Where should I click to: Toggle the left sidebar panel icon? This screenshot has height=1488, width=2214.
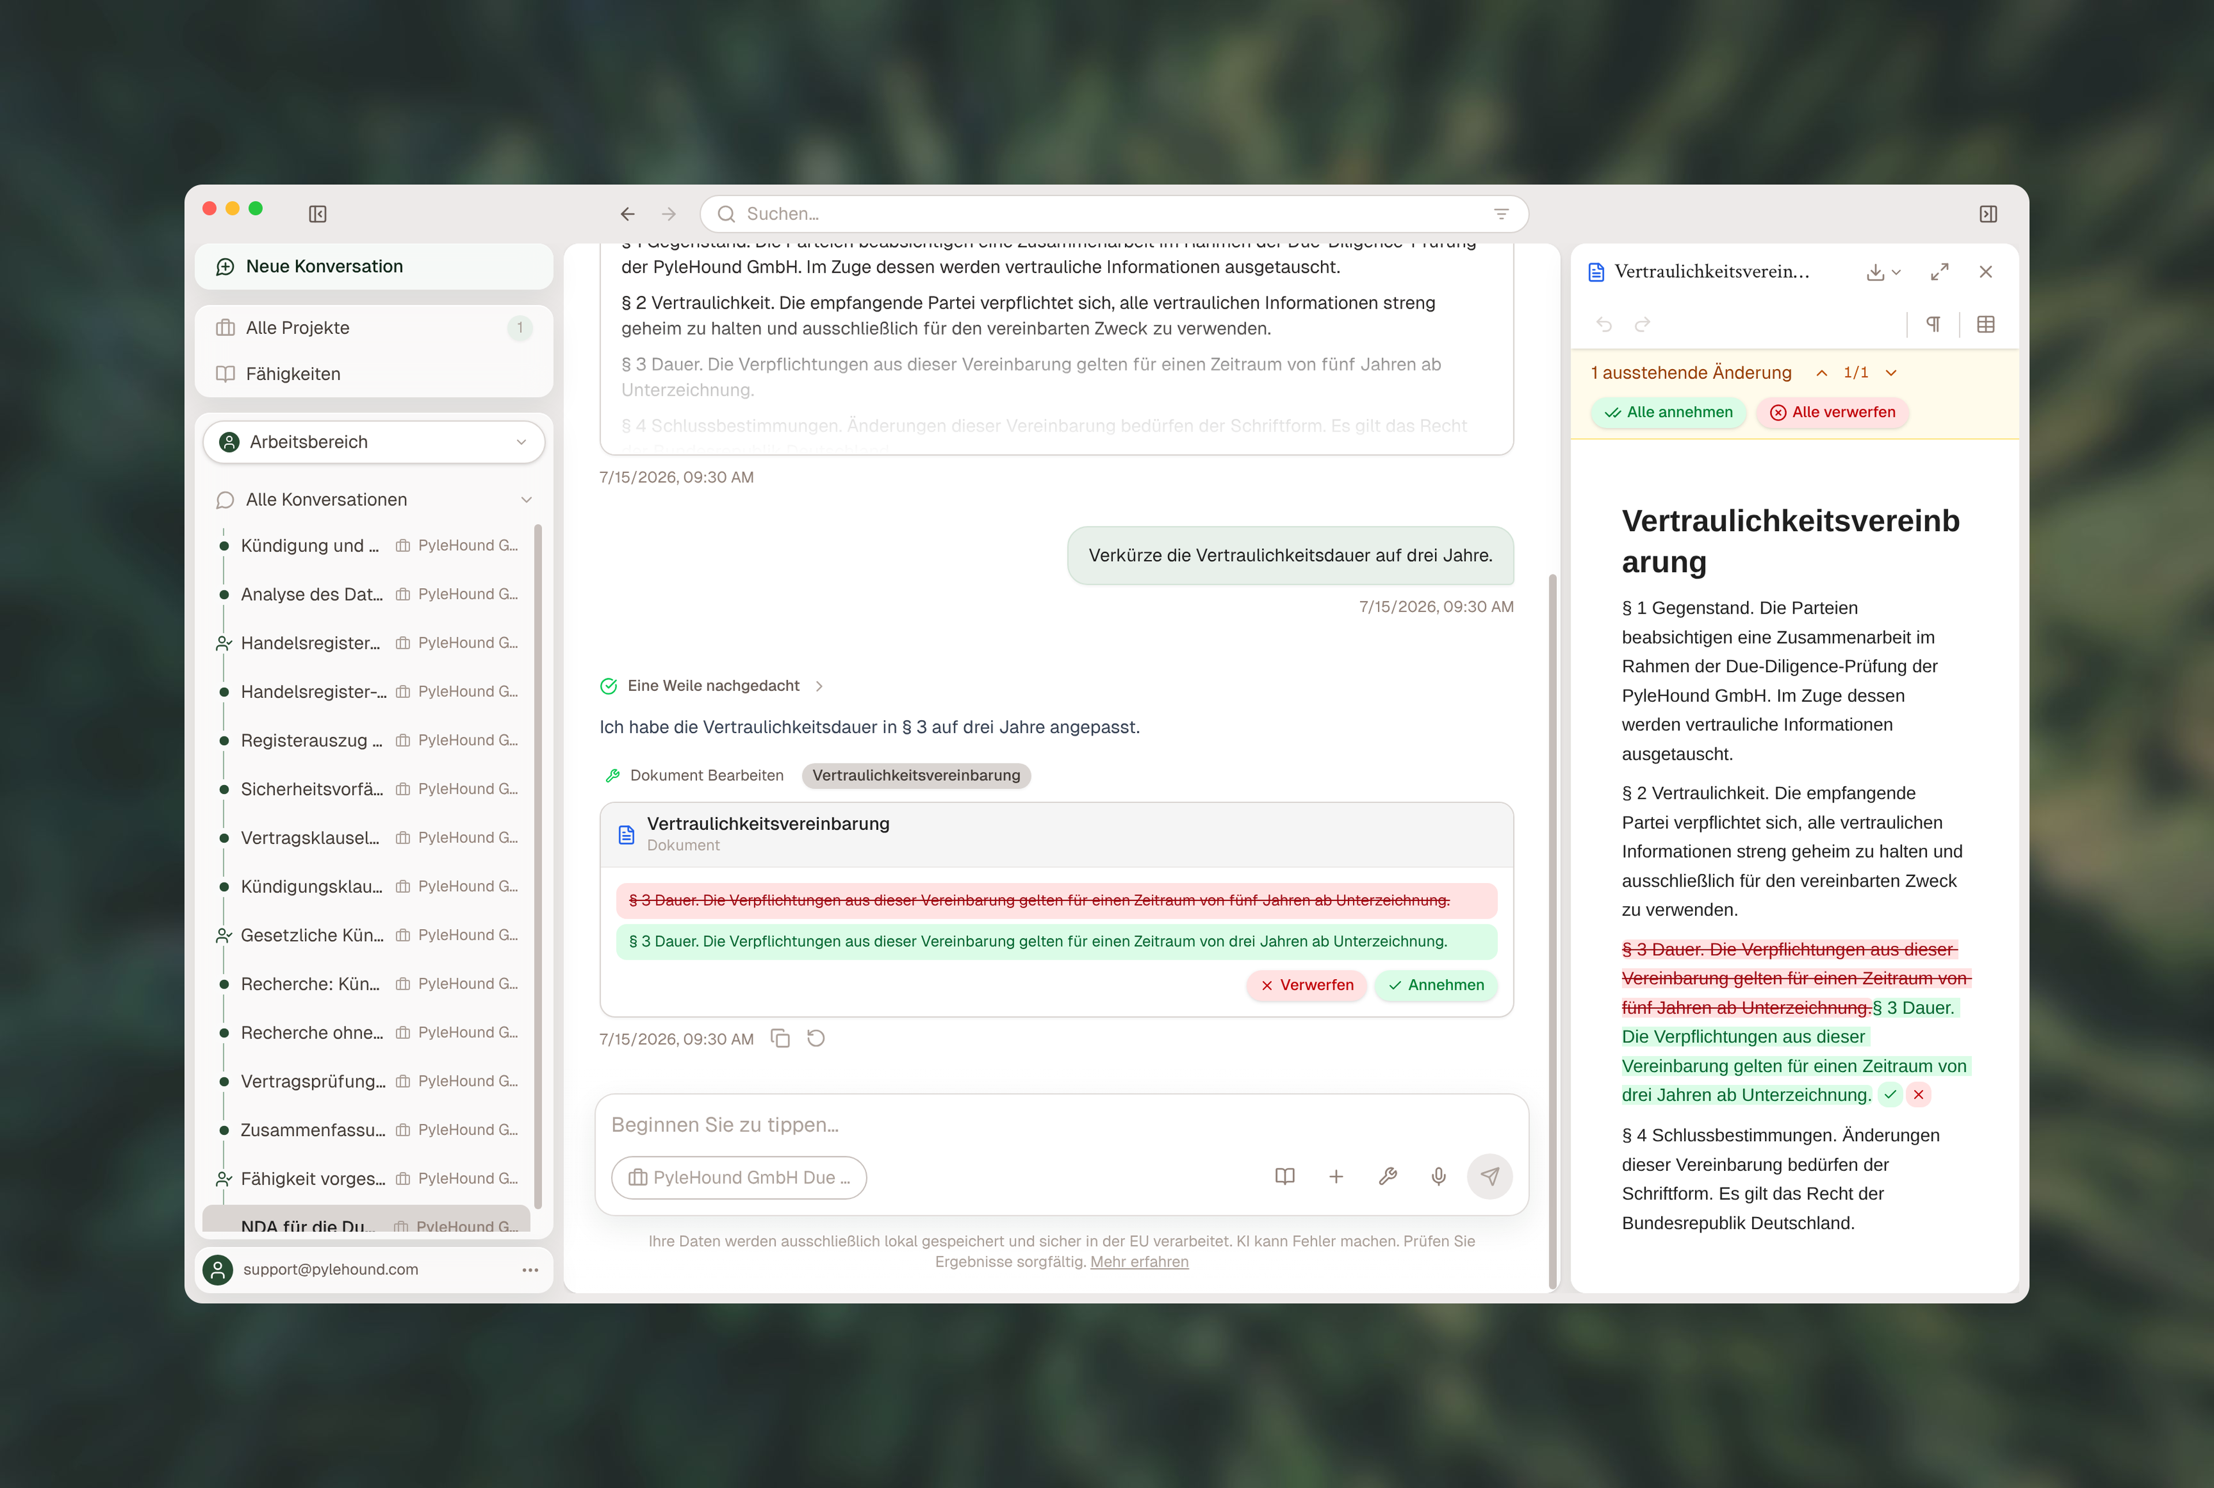[318, 215]
